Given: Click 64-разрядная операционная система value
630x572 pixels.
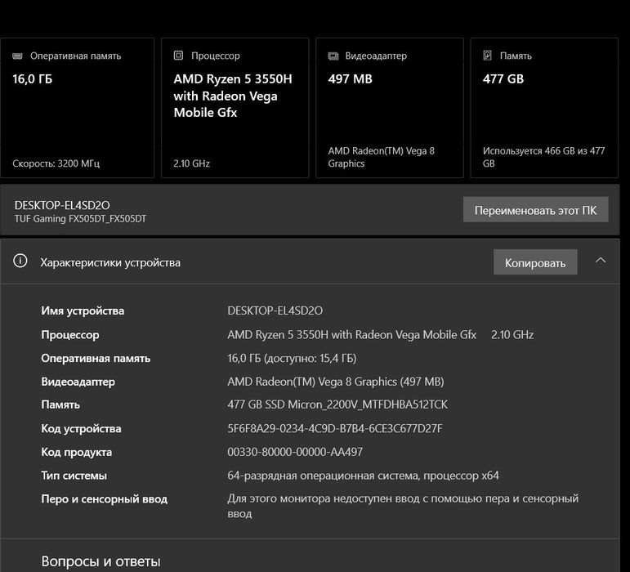Looking at the screenshot, I should pyautogui.click(x=363, y=476).
